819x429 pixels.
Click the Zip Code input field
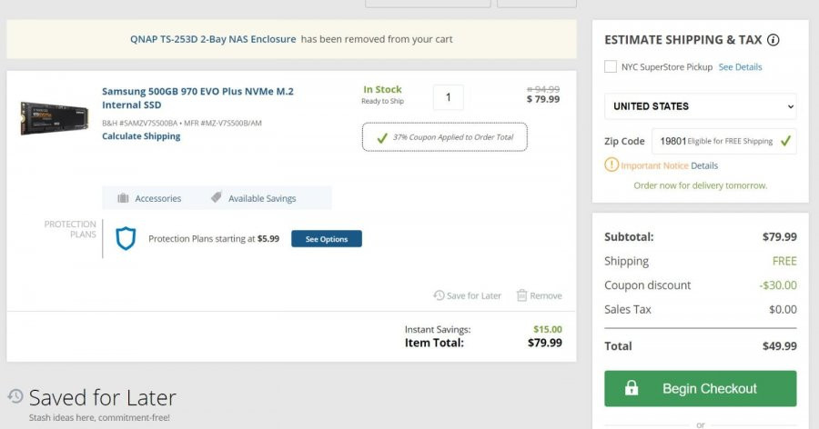723,141
